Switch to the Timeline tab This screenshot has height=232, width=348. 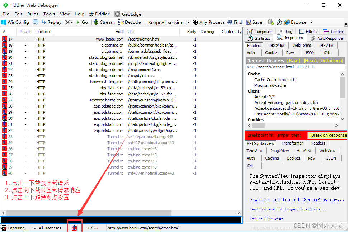point(334,32)
